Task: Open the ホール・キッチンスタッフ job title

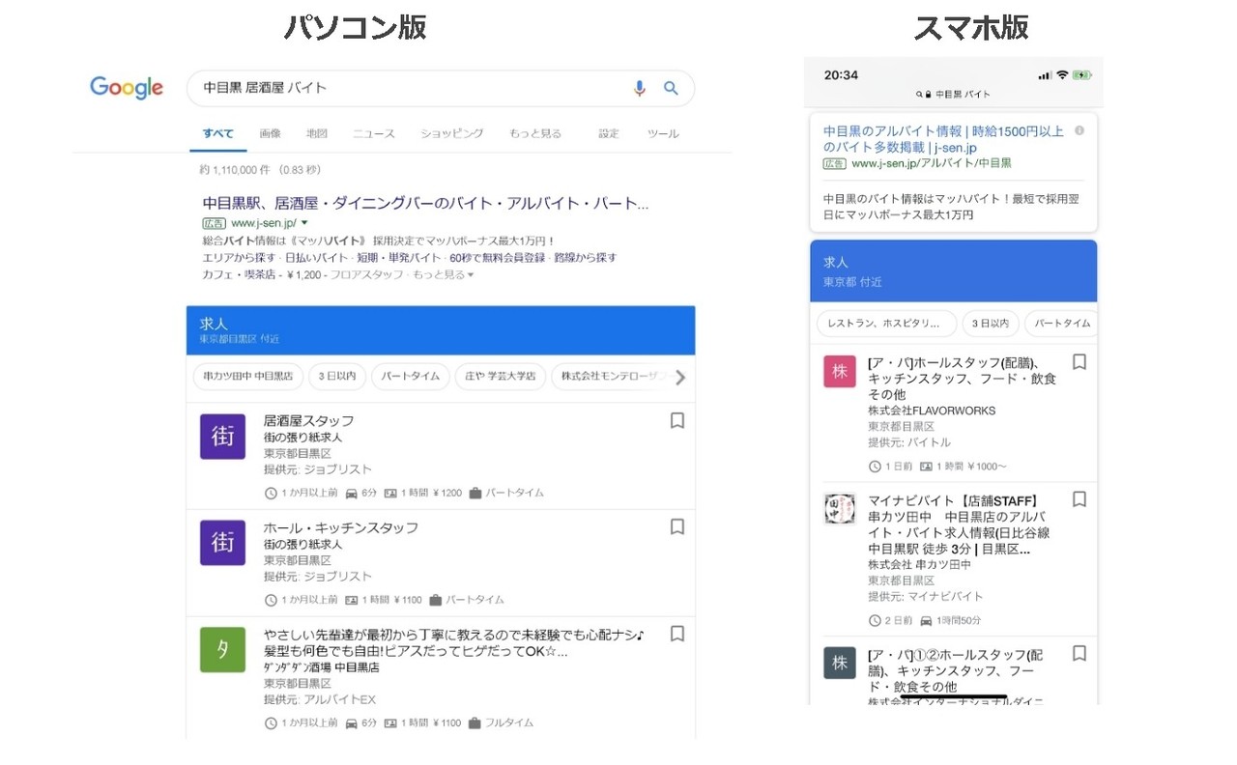Action: [x=341, y=527]
